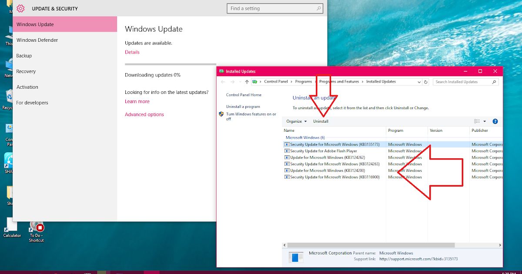Open the Control Panel Home link
Viewport: 522px width, 274px height.
pyautogui.click(x=244, y=95)
